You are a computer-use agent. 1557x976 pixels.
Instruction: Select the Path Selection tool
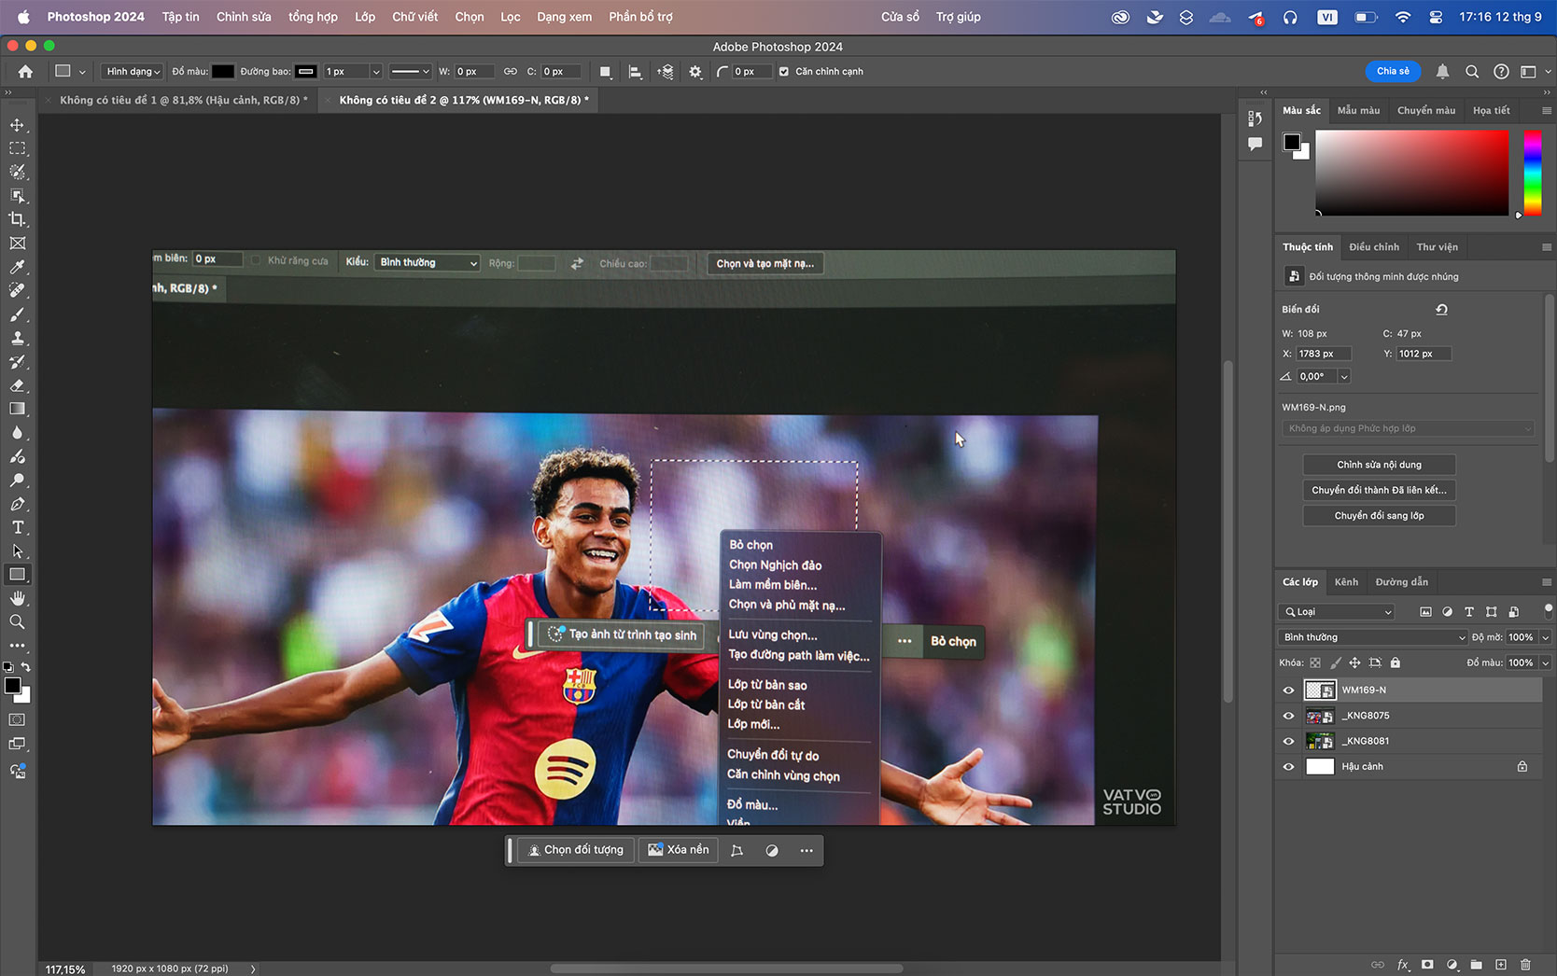[x=17, y=551]
